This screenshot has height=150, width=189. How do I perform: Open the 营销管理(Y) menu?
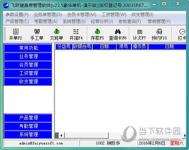click(159, 22)
